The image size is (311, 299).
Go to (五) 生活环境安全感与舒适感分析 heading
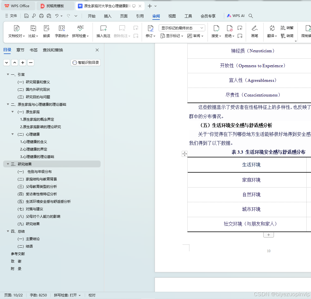click(44, 202)
